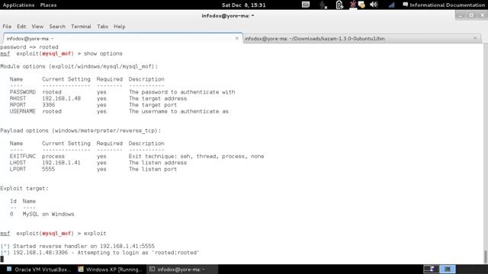Viewport: 488px width, 274px height.
Task: Click 'Started reverse handler' output line
Action: 77,246
